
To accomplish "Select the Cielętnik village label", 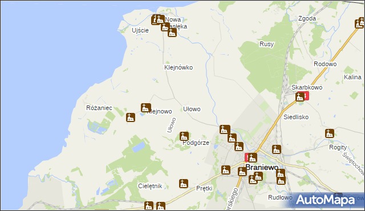I will (150, 186).
